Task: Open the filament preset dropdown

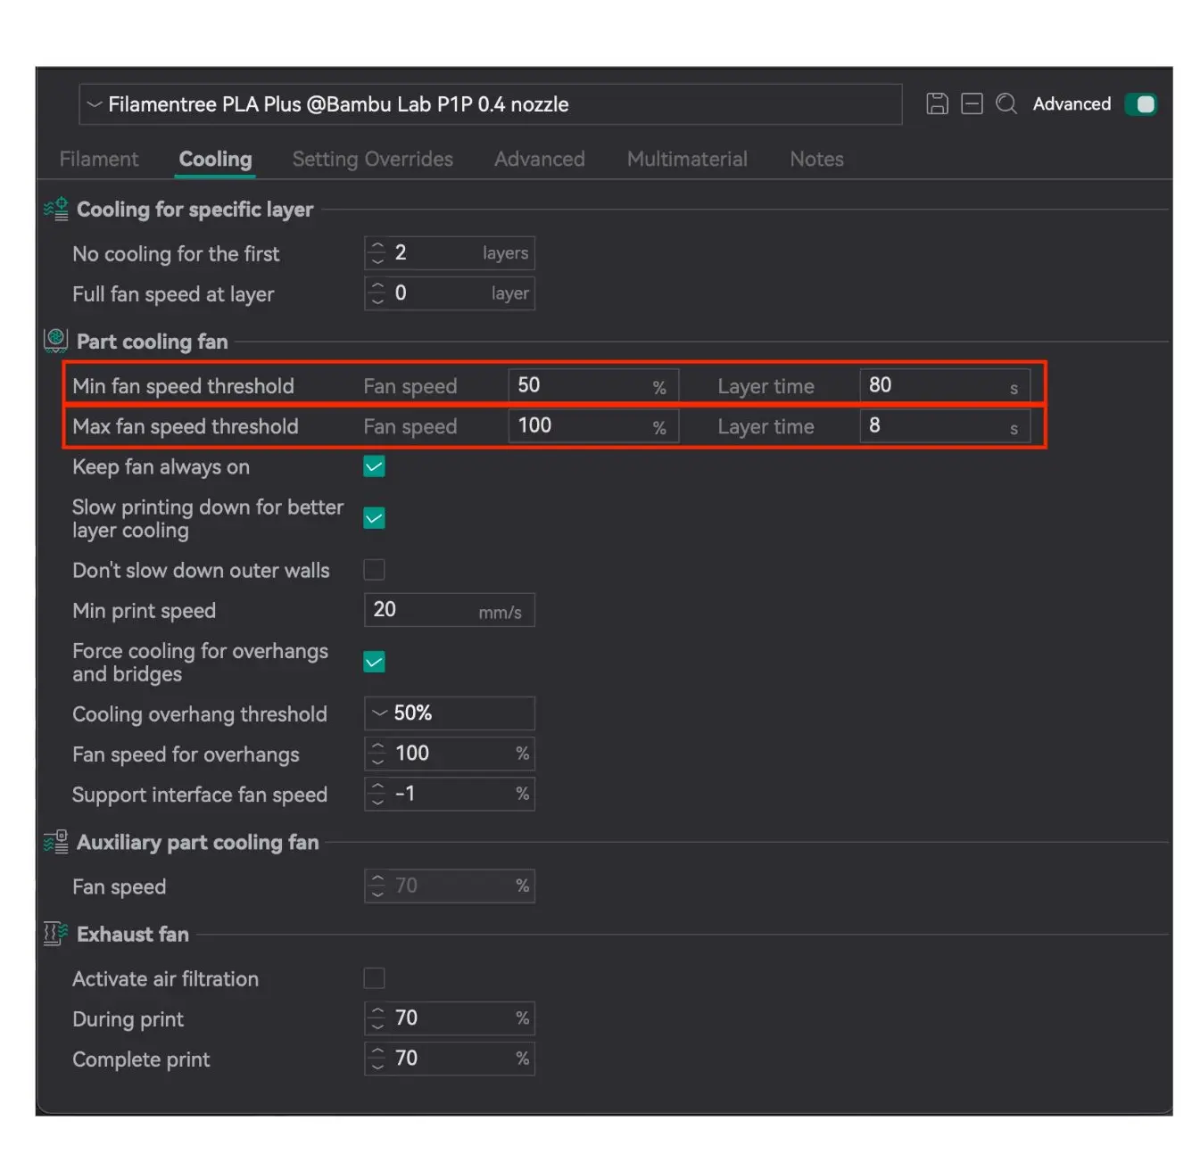Action: pyautogui.click(x=489, y=104)
